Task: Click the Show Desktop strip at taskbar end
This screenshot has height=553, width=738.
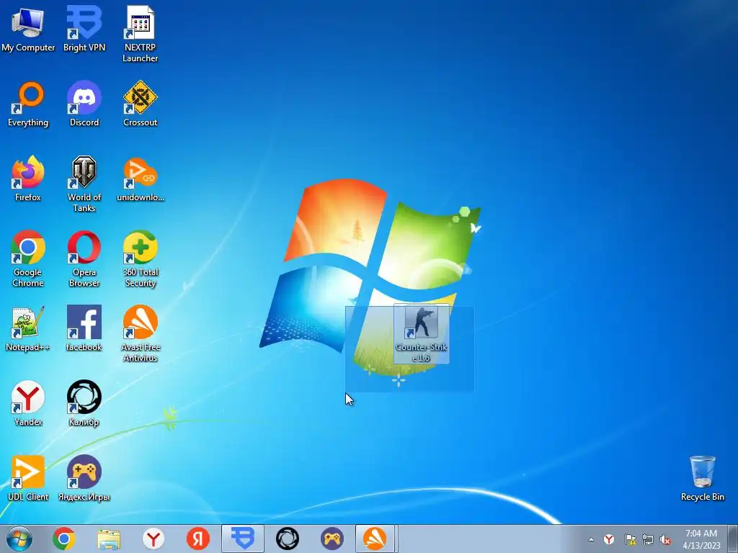Action: pyautogui.click(x=733, y=539)
